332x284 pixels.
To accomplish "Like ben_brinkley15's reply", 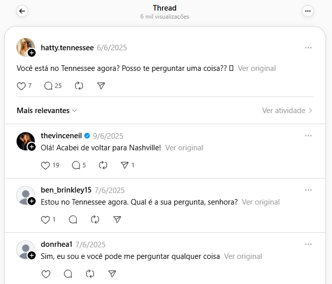I will click(45, 220).
